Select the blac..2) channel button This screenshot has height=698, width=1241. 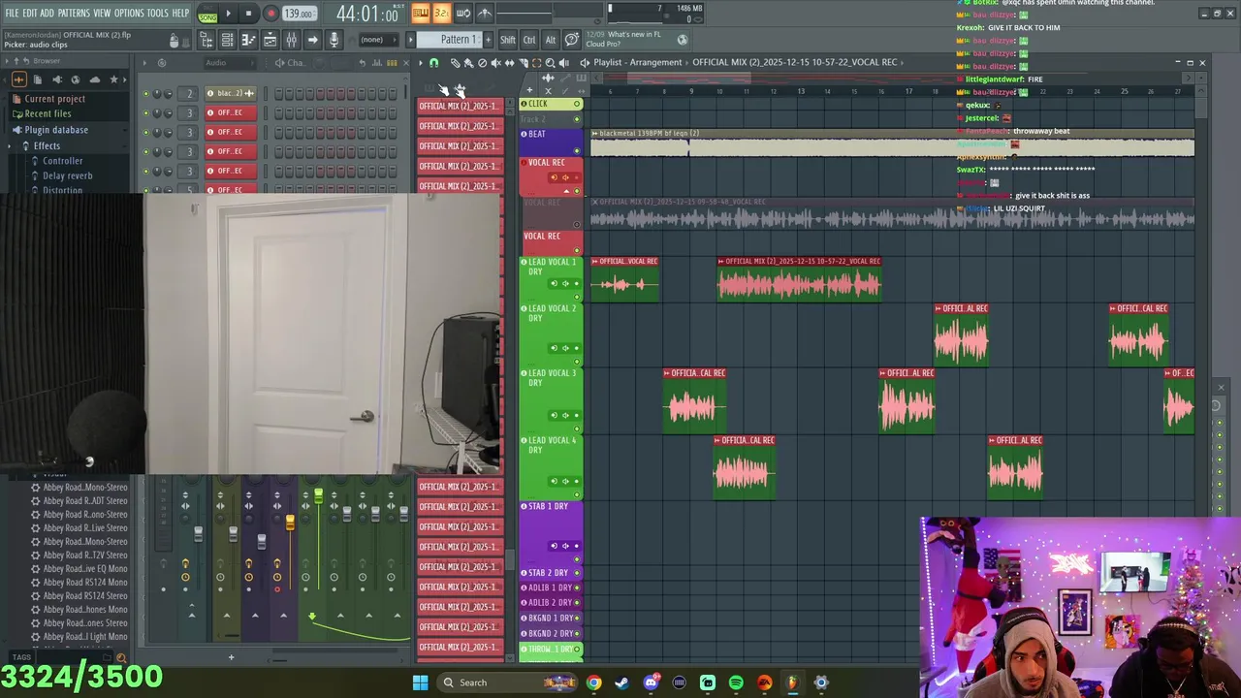(230, 94)
